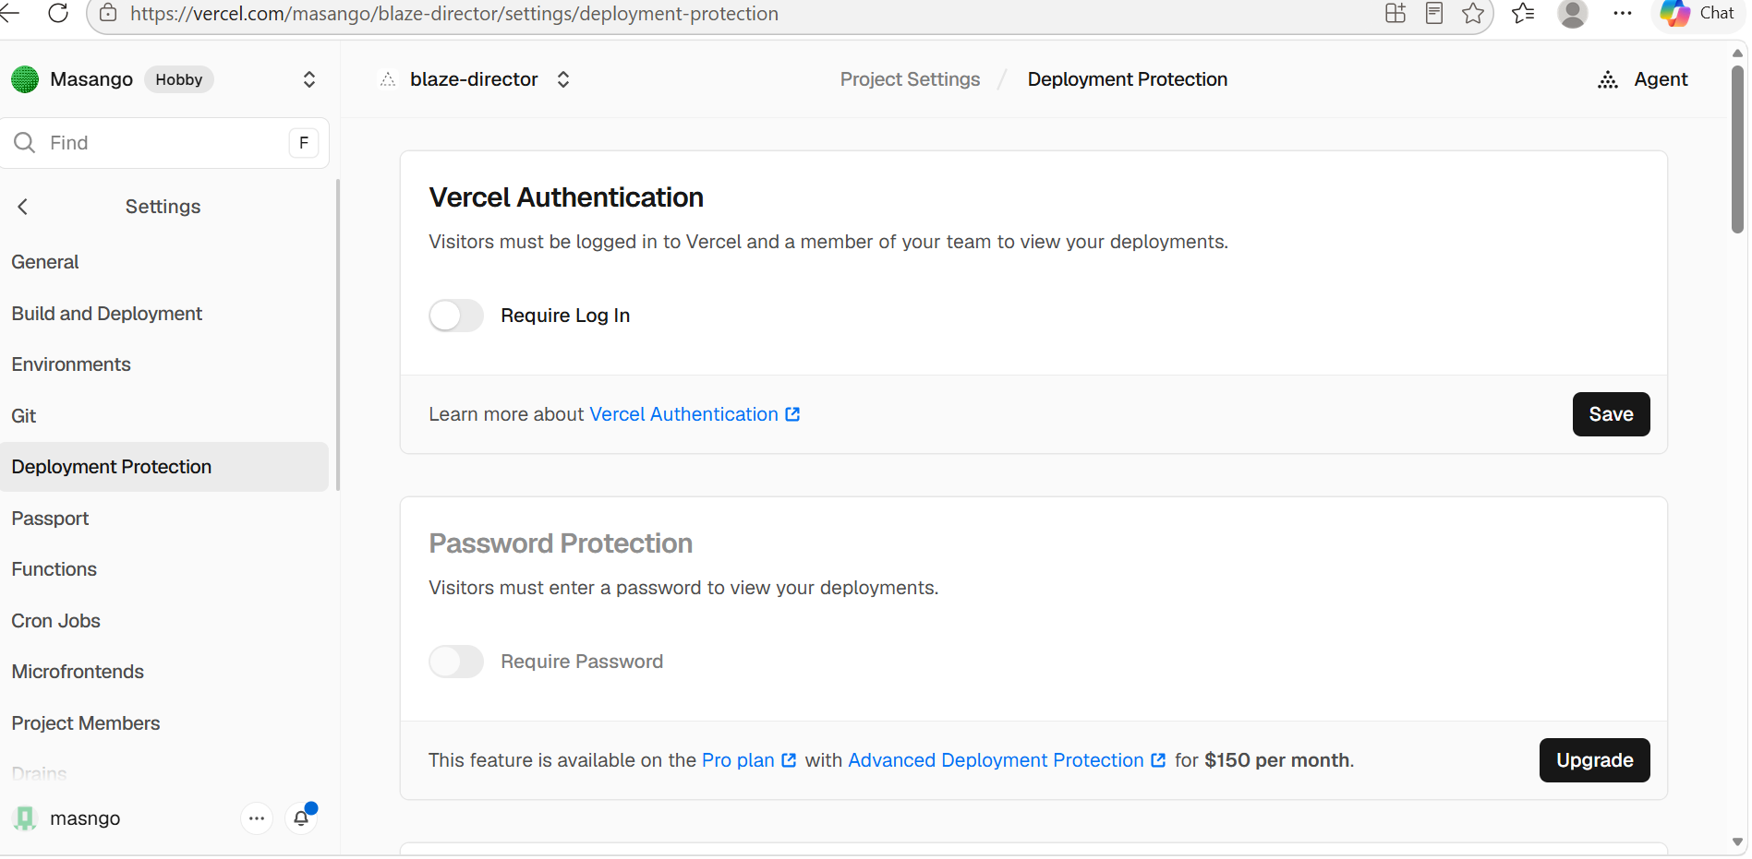Open Passport settings
Screen dimensions: 1752x859
pos(164,519)
